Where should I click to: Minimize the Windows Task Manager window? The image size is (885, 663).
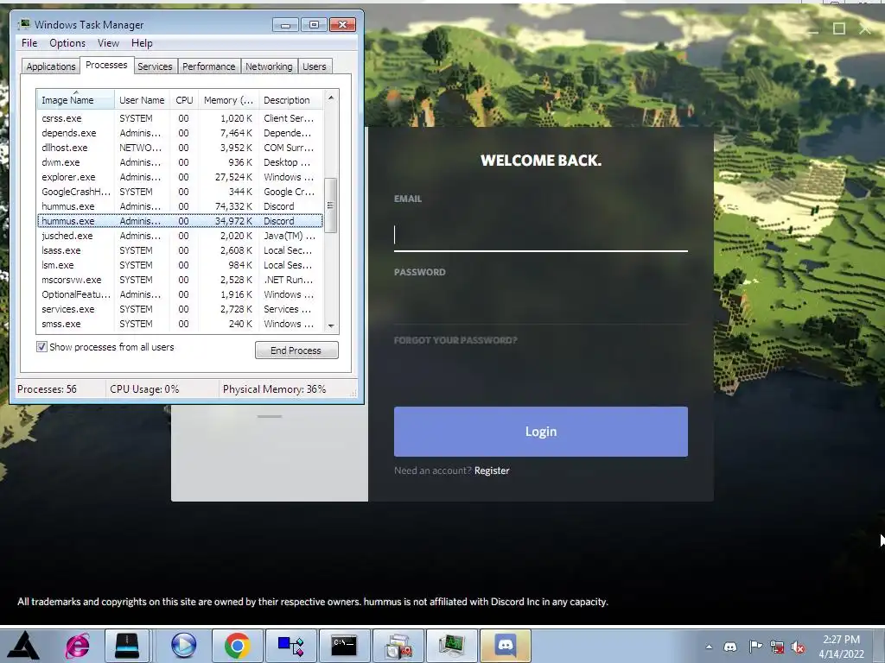point(285,24)
